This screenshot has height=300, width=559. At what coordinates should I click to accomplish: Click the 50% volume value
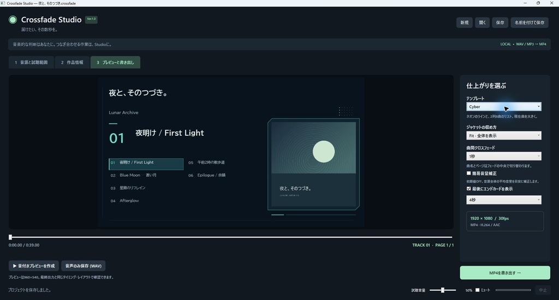(468, 290)
